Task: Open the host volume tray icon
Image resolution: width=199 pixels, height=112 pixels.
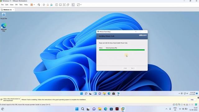Action: 183,109
